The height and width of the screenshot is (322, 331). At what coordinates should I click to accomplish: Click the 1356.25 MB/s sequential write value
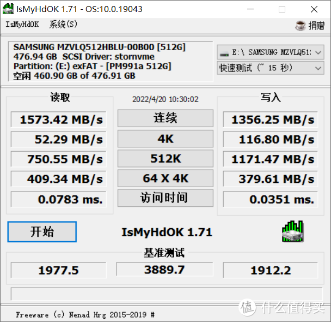(x=271, y=120)
